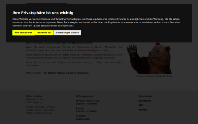The image size is (198, 124).
Task: Click slogan Ihr starker Partner in Sachen Mineralöle
Action: [x=67, y=73]
